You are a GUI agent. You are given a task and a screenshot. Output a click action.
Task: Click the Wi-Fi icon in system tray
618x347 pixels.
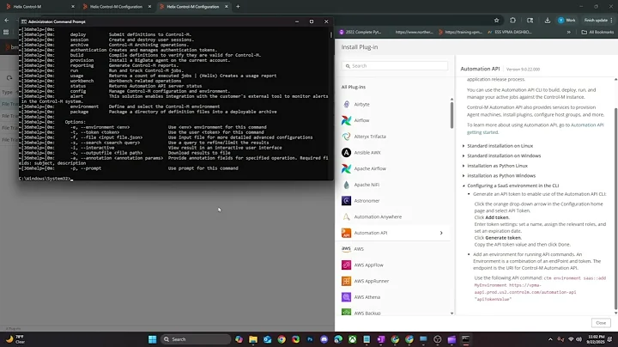tap(571, 339)
